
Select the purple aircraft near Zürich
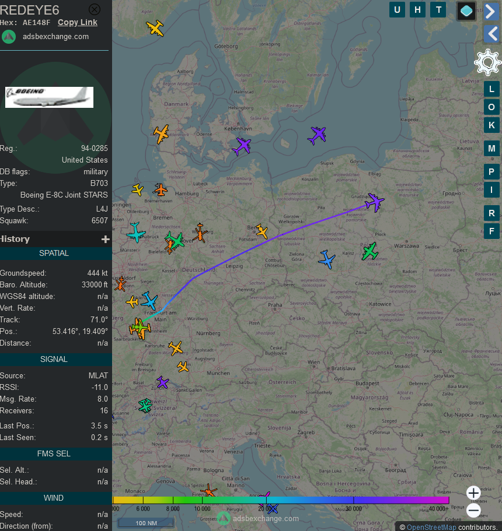point(163,382)
